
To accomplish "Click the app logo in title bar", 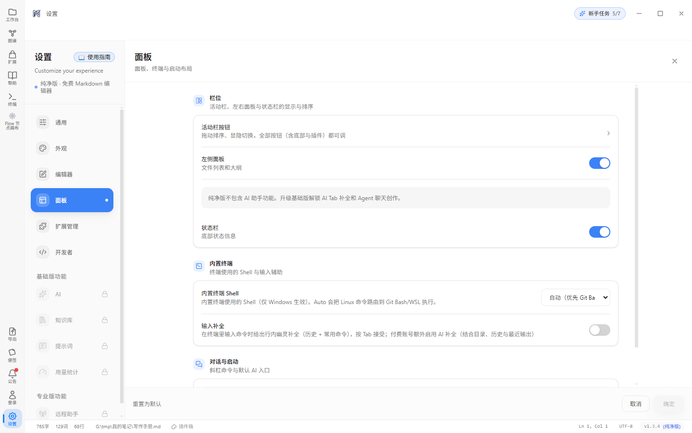I will tap(37, 13).
